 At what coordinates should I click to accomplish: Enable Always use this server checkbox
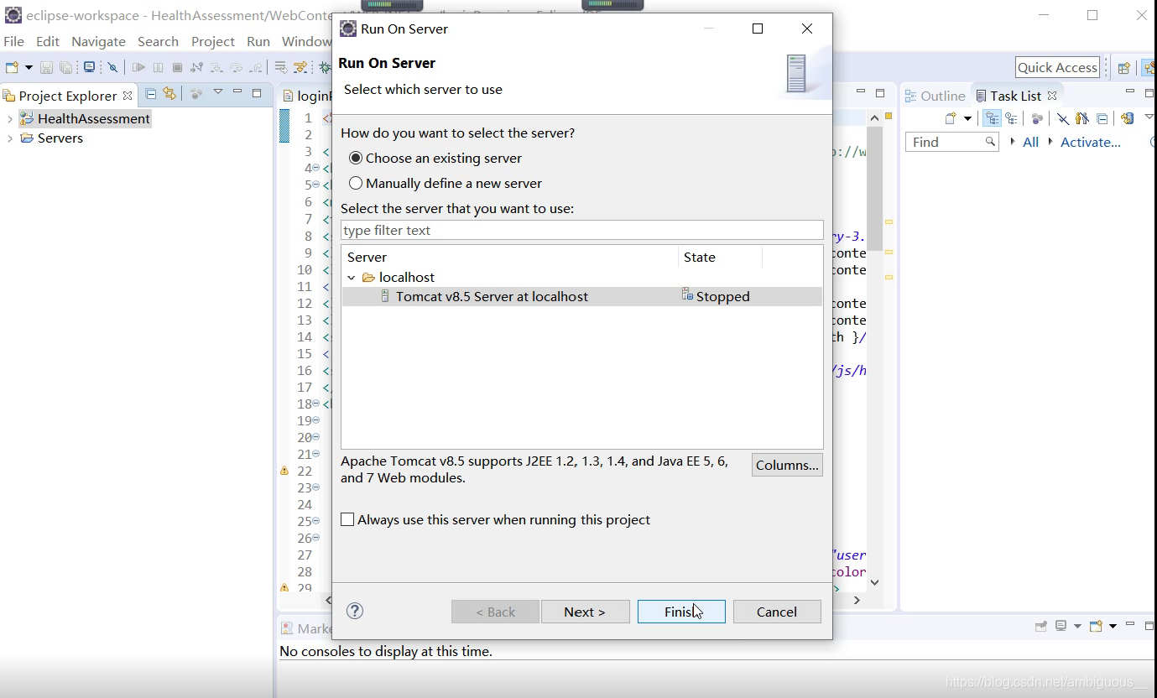(347, 520)
